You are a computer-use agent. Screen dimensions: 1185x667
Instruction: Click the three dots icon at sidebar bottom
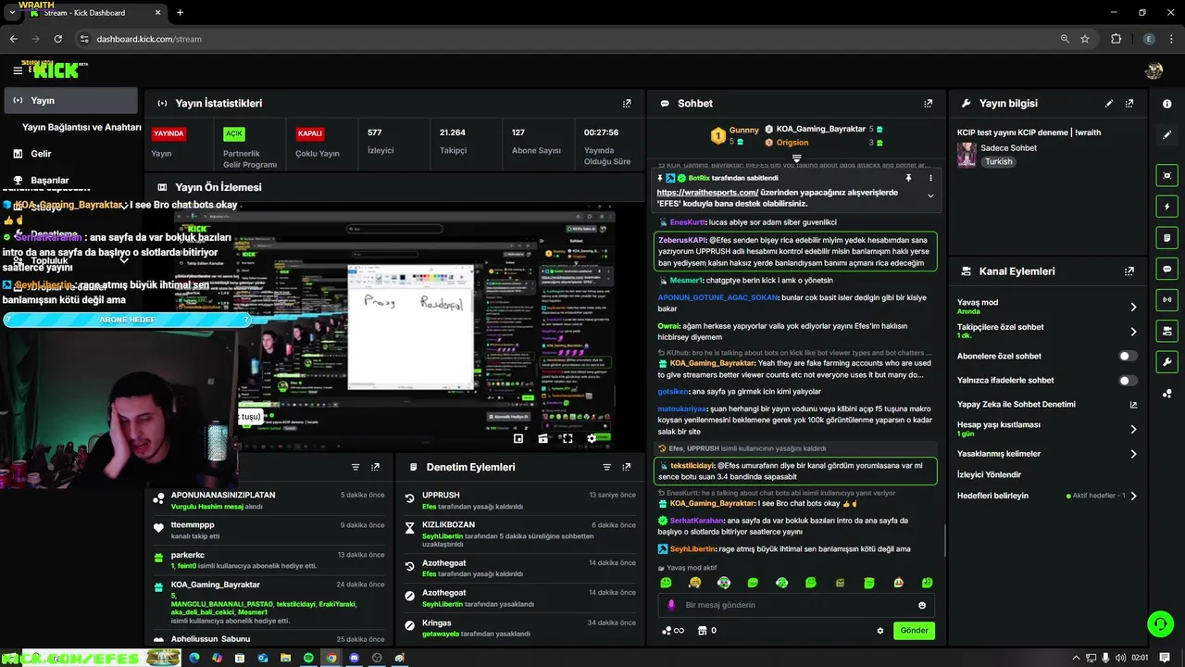(x=1166, y=394)
